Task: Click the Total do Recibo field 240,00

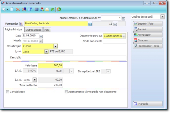Action: [50, 85]
